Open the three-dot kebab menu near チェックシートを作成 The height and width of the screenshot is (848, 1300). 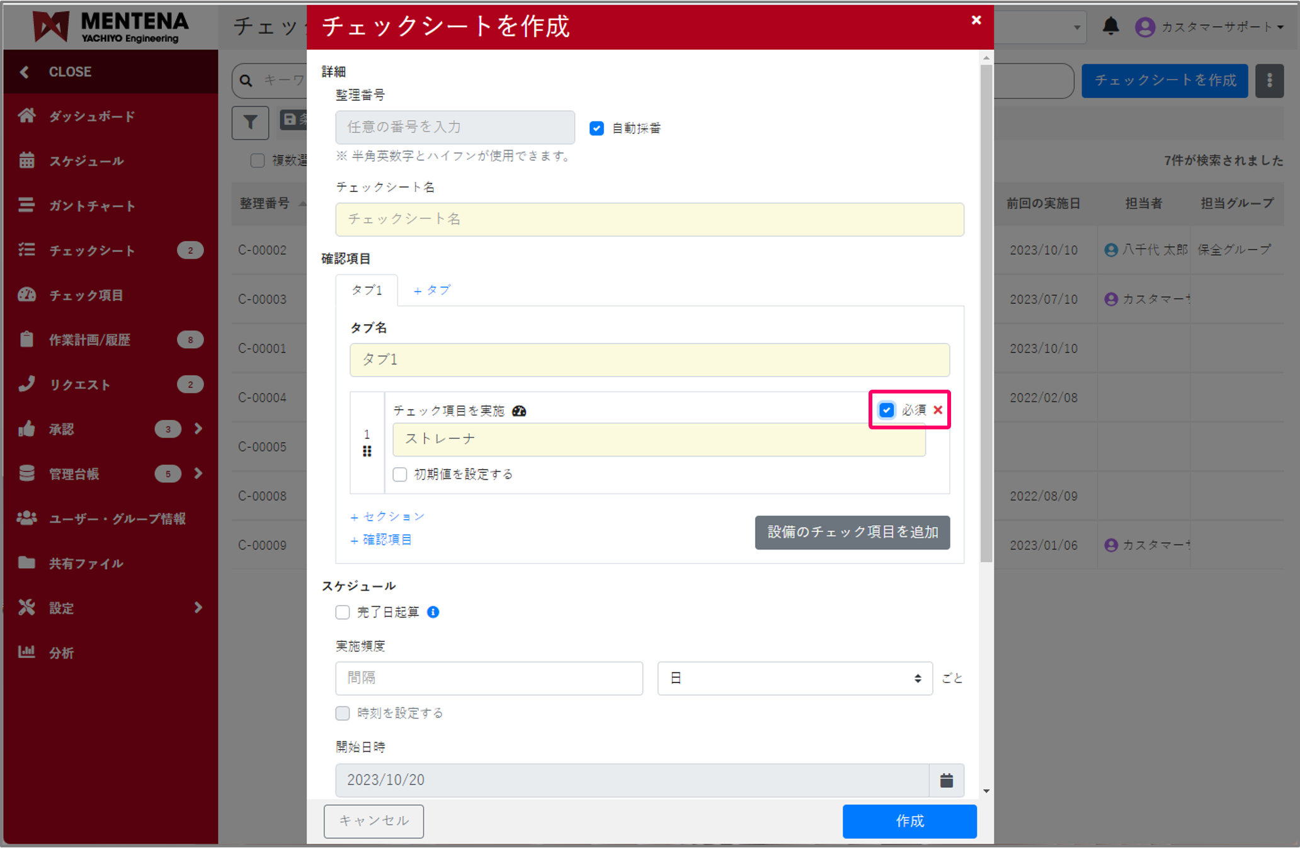(x=1270, y=81)
